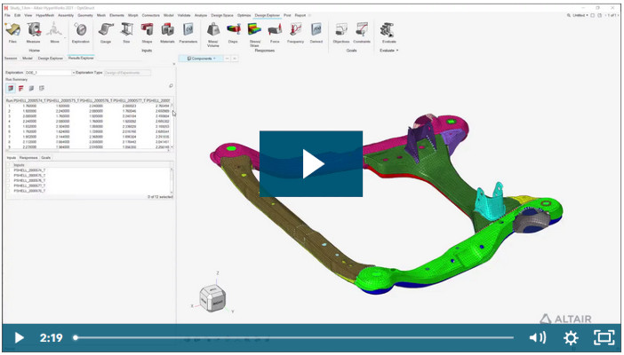Select third gray Run Summary view icon
This screenshot has width=624, height=355.
click(x=31, y=88)
